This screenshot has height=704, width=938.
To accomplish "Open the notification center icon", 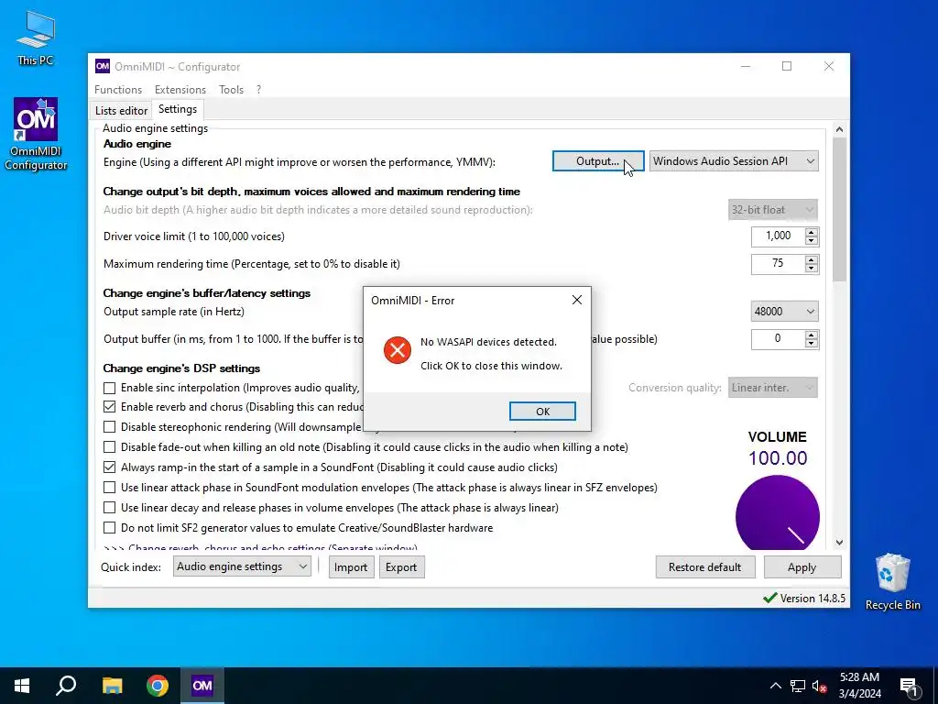I will (910, 686).
